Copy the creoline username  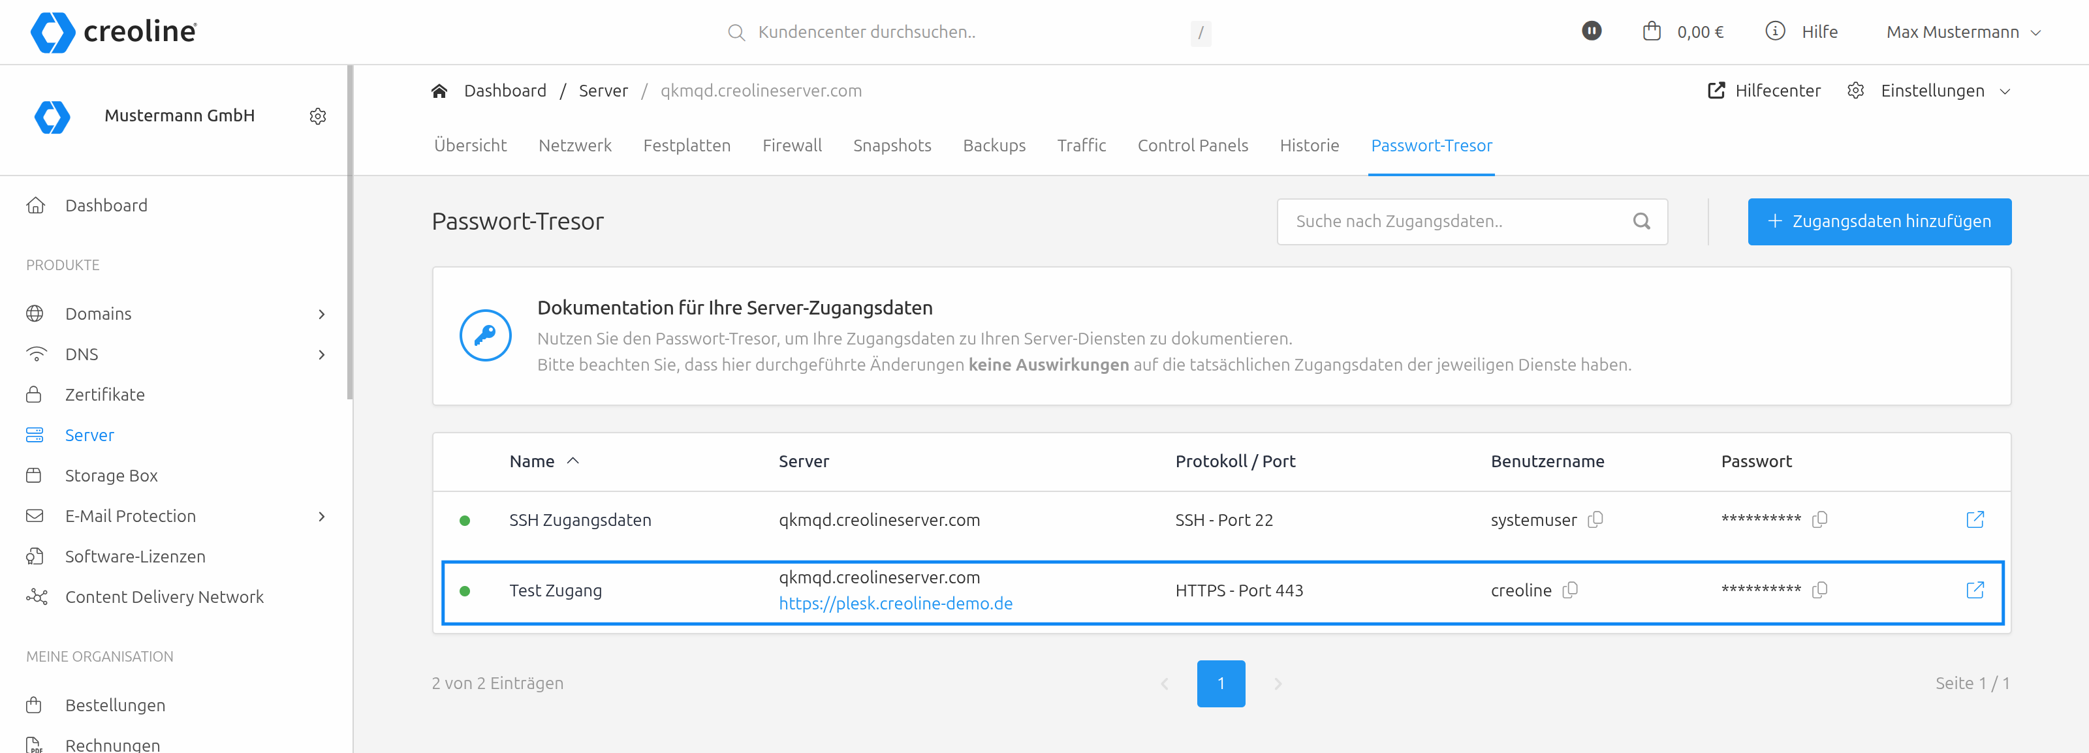coord(1570,590)
